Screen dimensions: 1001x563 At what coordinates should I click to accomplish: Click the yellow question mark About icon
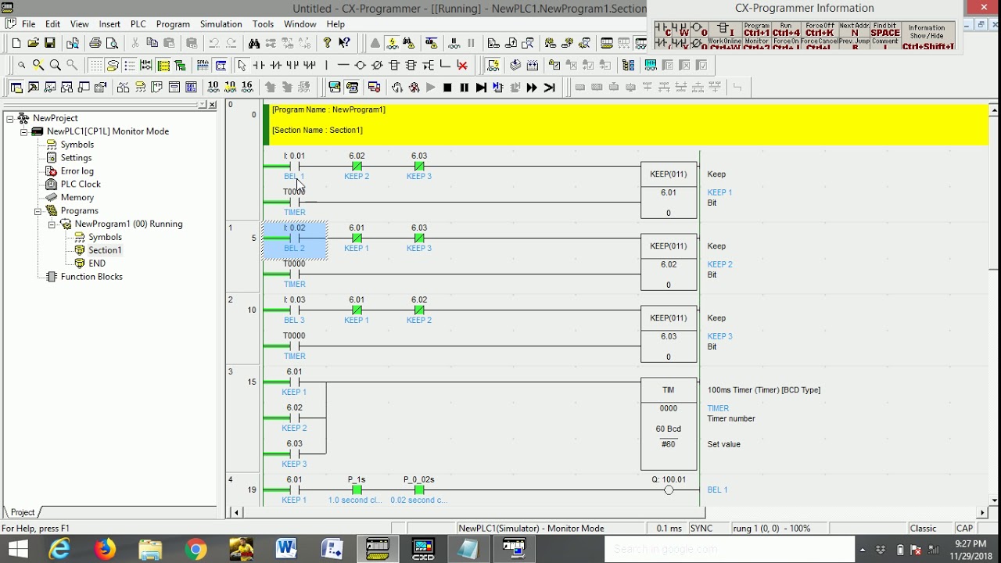pos(327,43)
